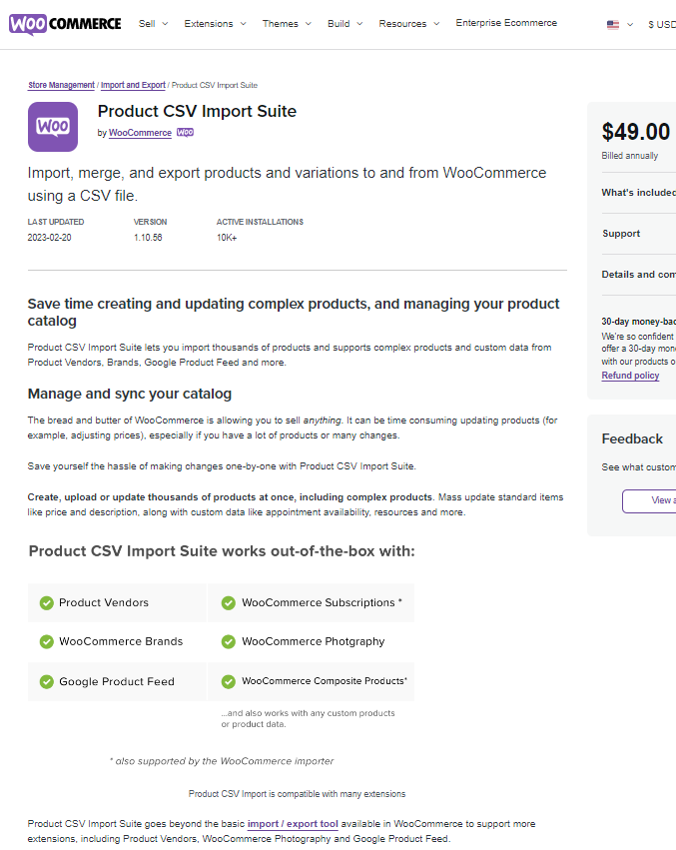Click Product CSV Import Suite breadcrumb text
Viewport: 676px width, 850px height.
pyautogui.click(x=215, y=85)
